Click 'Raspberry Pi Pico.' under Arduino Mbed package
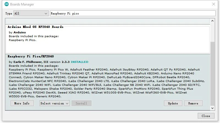The width and height of the screenshot is (220, 123). (x=23, y=40)
